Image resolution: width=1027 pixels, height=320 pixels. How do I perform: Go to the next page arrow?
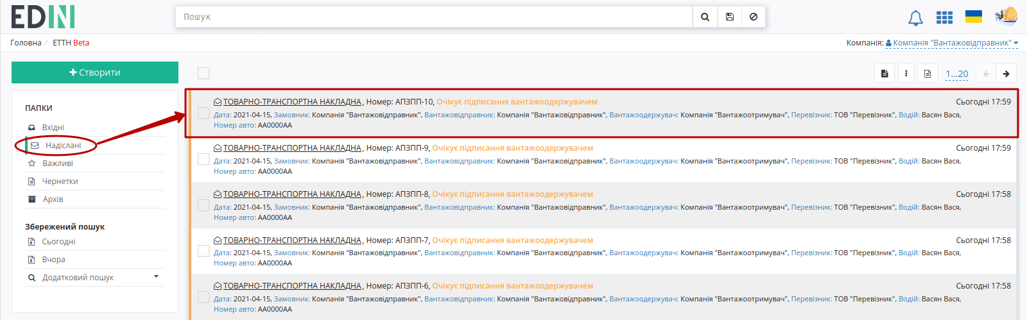click(x=1006, y=74)
